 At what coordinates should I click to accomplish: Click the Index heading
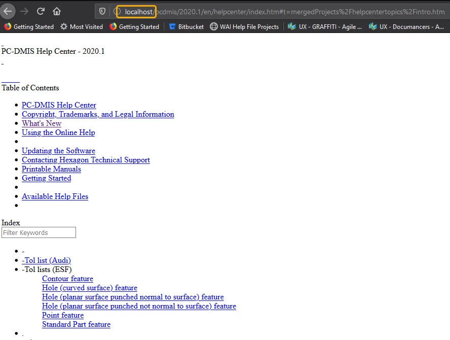click(11, 223)
